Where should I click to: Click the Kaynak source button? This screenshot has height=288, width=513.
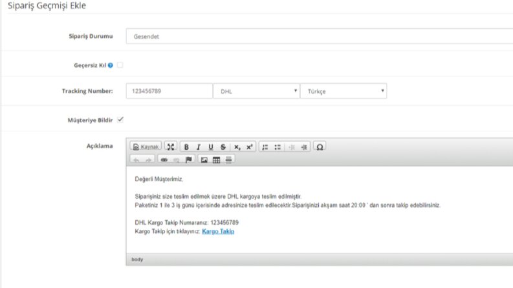pyautogui.click(x=146, y=147)
